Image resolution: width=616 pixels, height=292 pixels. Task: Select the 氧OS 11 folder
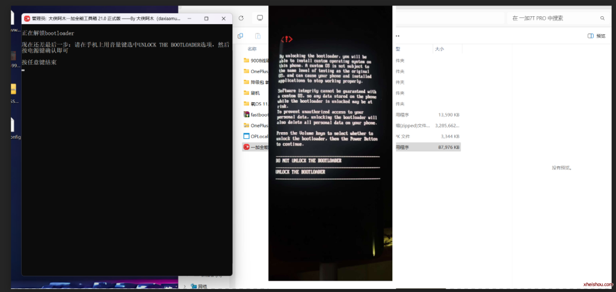[255, 103]
